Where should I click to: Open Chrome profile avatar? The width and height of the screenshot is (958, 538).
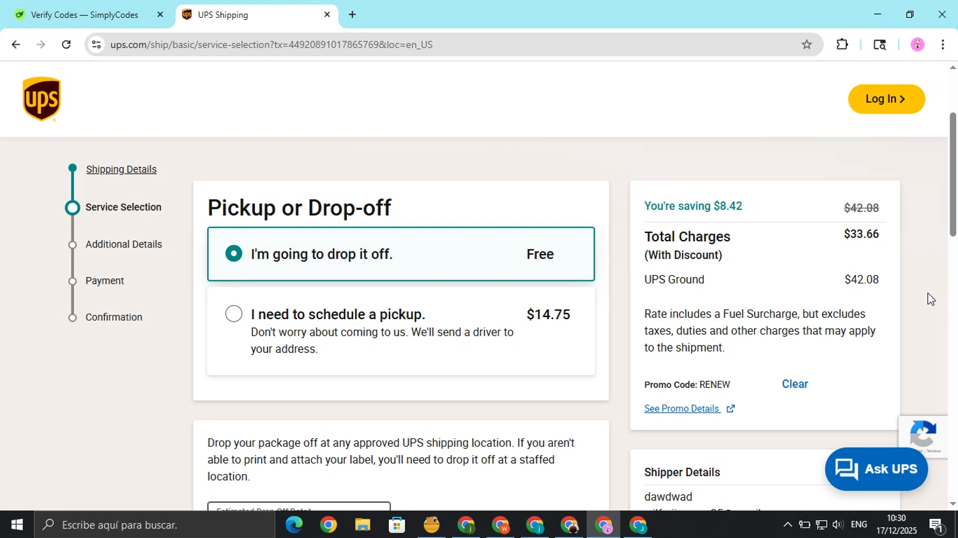[x=917, y=45]
